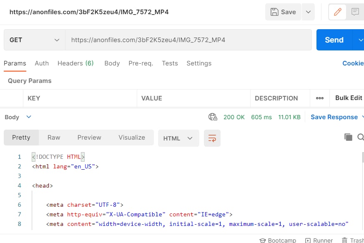Open the Headers (6) tab
This screenshot has width=364, height=243.
point(75,63)
